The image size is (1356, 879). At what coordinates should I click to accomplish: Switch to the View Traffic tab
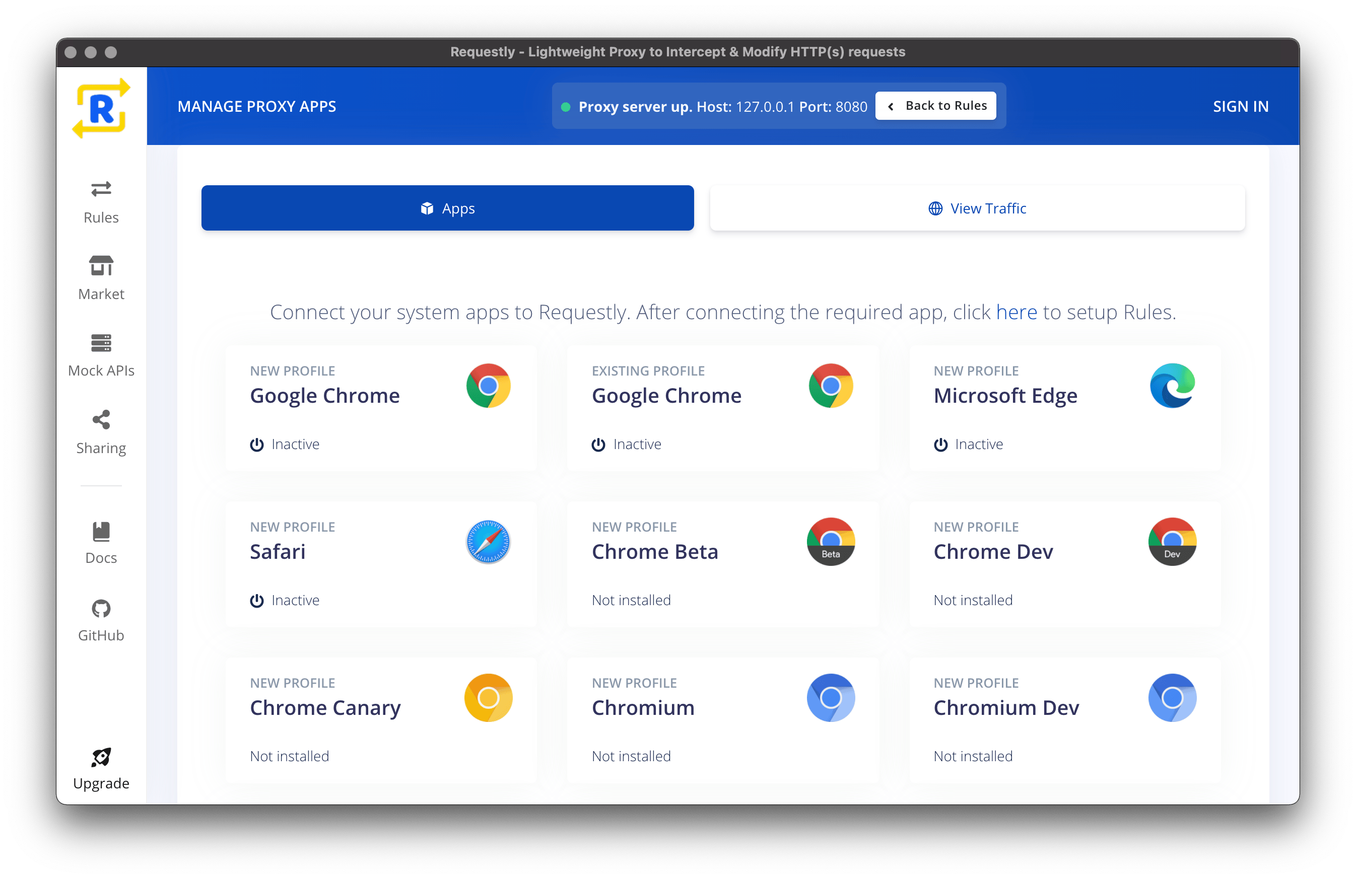point(977,208)
